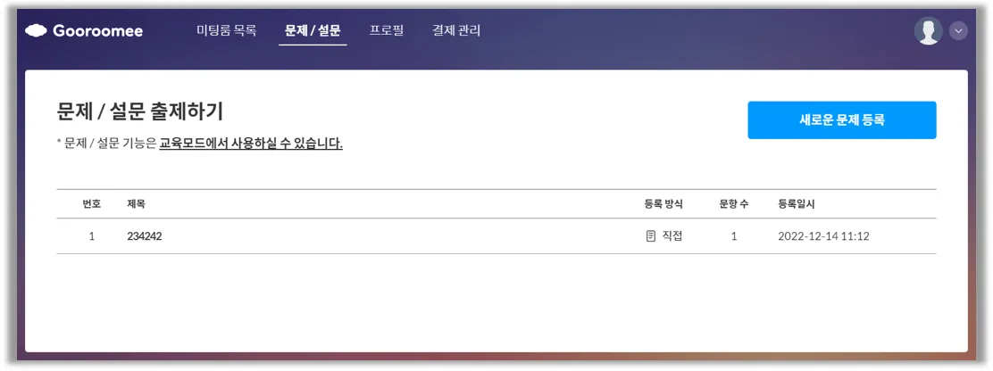Expand the account dropdown chevron

click(958, 31)
